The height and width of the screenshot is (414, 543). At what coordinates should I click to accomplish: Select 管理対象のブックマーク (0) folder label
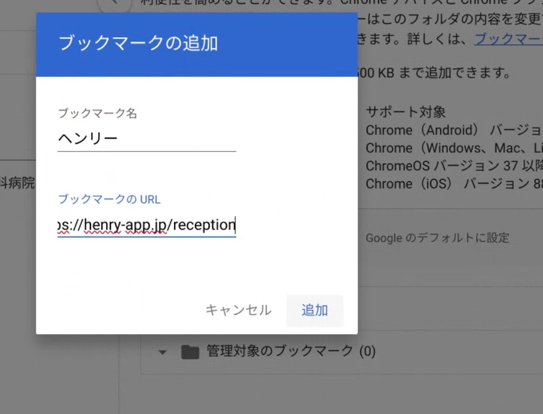(291, 351)
